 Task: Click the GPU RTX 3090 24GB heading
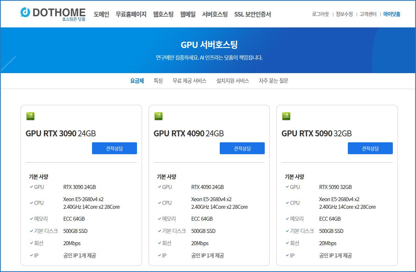coord(61,133)
